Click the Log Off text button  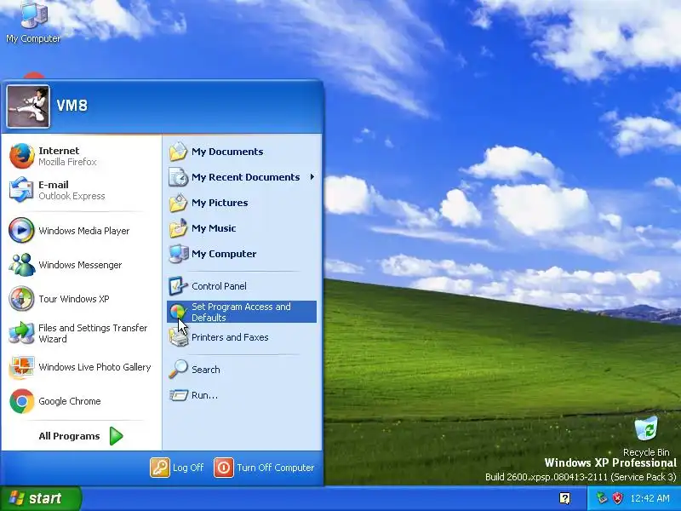click(188, 468)
